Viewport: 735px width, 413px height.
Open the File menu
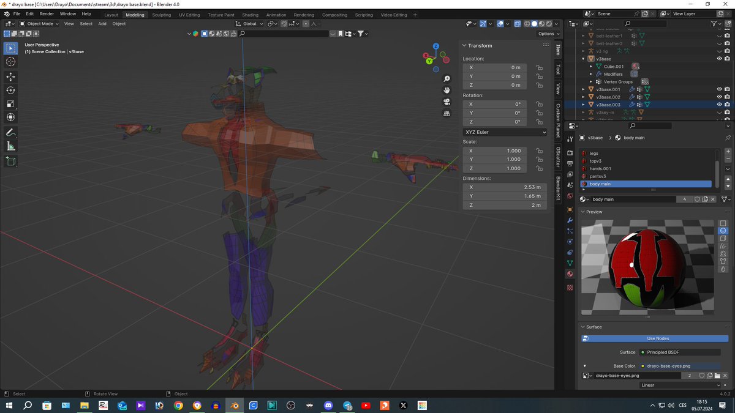[16, 13]
